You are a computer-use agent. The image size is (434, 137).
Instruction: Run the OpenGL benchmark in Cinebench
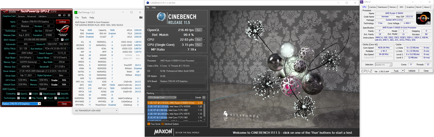click(198, 30)
